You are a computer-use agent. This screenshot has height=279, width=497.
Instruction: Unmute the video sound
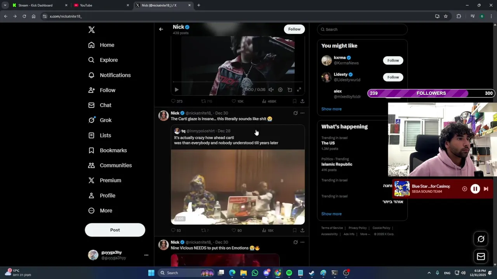pyautogui.click(x=271, y=90)
